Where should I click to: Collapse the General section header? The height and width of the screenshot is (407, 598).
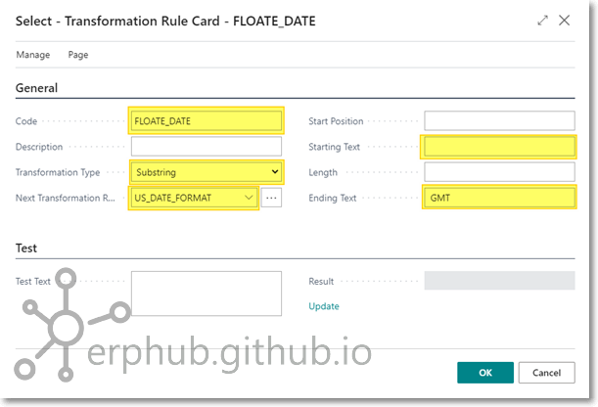click(37, 88)
